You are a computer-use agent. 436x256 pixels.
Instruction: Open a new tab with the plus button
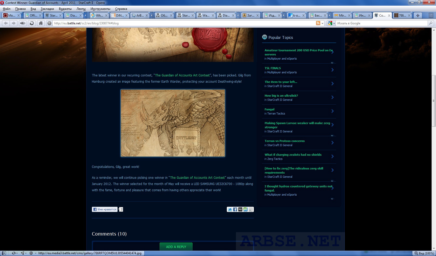point(418,15)
